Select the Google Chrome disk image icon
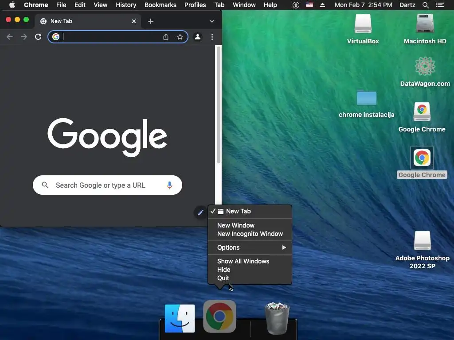Viewport: 454px width, 340px height. coord(422,117)
